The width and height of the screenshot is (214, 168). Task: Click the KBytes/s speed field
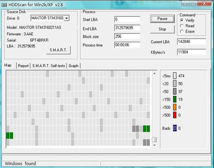click(x=192, y=52)
